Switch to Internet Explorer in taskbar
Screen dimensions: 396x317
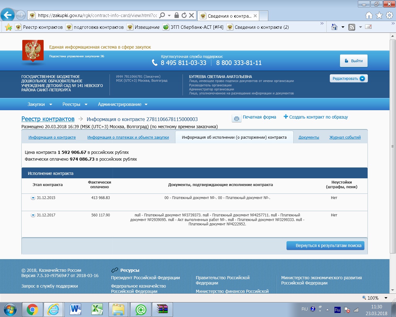(54, 310)
